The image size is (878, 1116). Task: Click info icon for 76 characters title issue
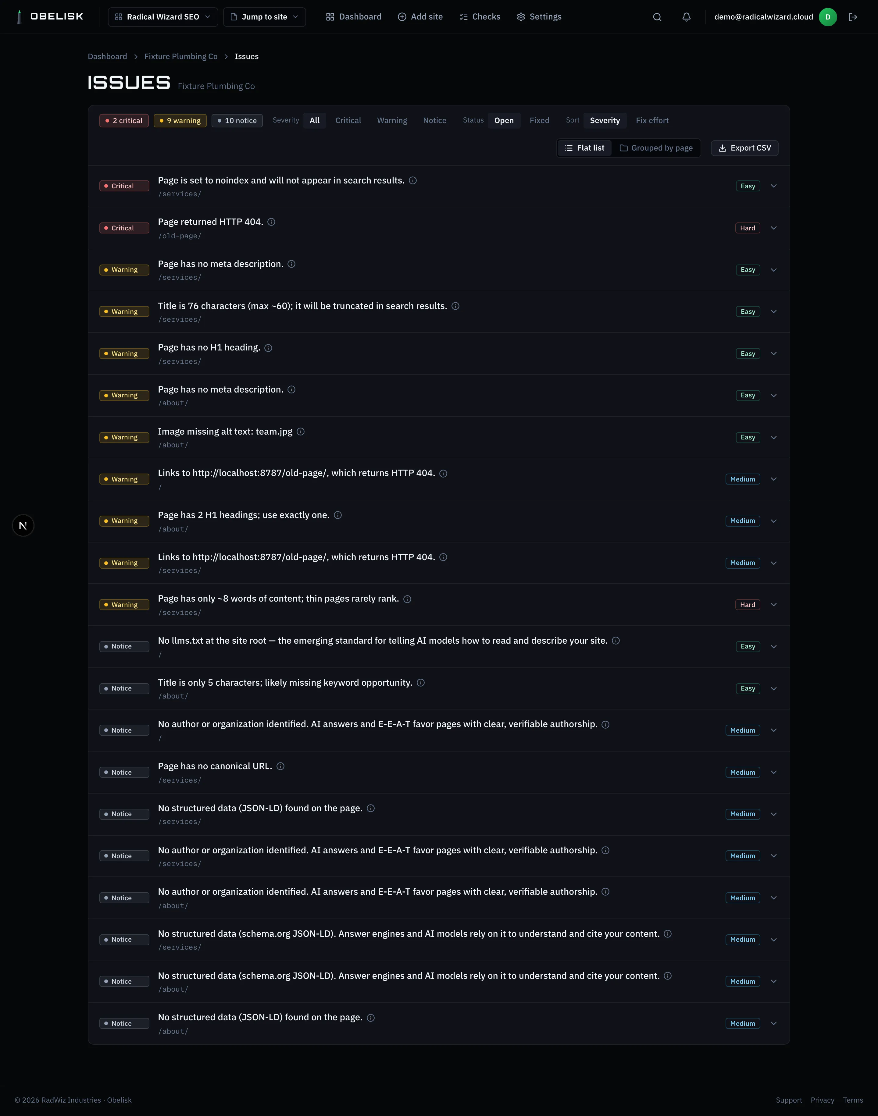pyautogui.click(x=455, y=306)
